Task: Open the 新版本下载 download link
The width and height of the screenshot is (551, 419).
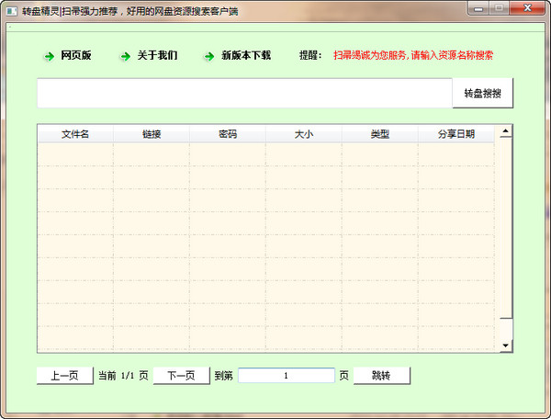Action: click(x=246, y=55)
